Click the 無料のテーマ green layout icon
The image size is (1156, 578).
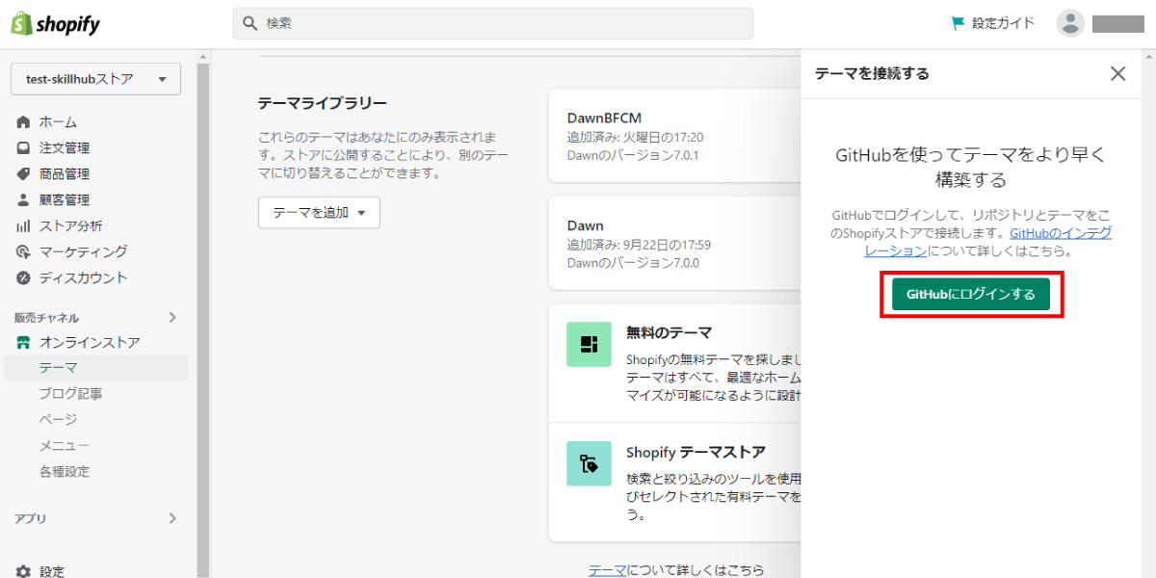click(x=589, y=344)
